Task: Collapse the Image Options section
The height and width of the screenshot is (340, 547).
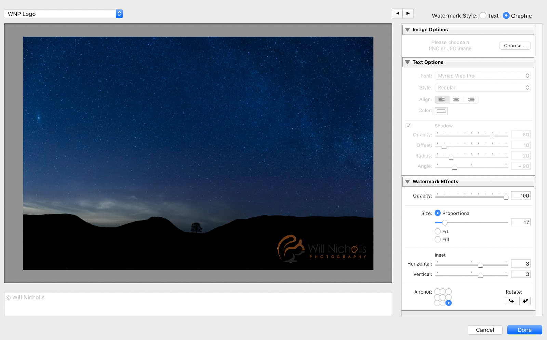Action: point(408,30)
